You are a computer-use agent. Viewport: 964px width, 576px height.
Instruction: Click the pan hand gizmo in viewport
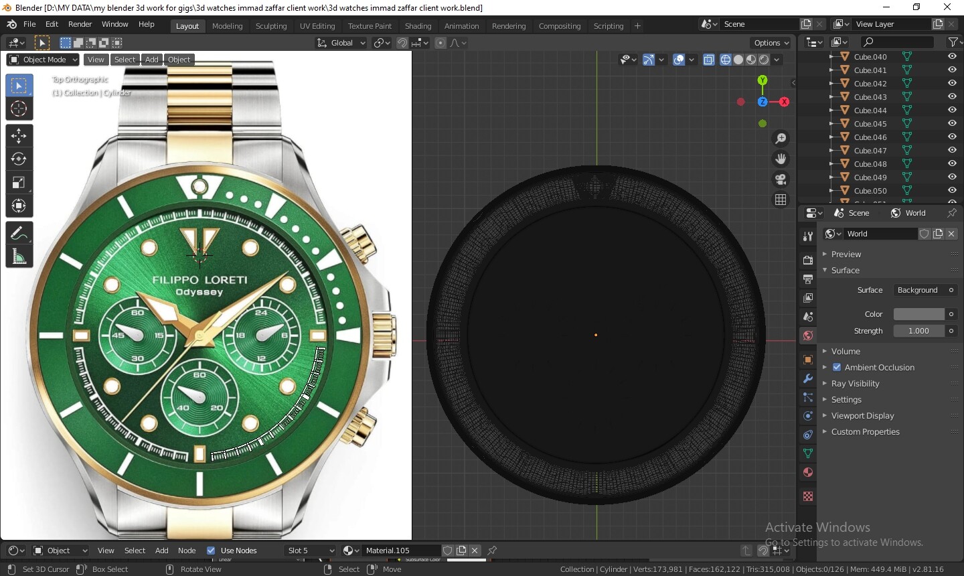click(781, 159)
